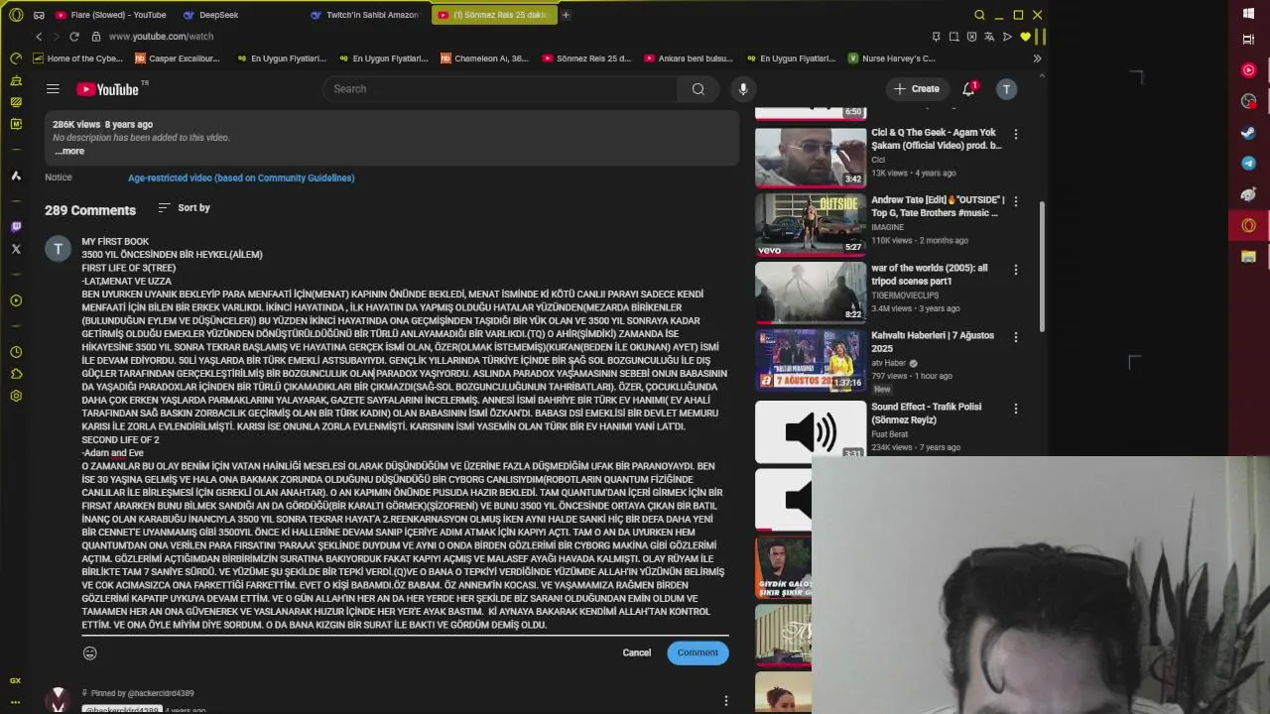Open Casper Excalibur bookmark

click(x=178, y=59)
